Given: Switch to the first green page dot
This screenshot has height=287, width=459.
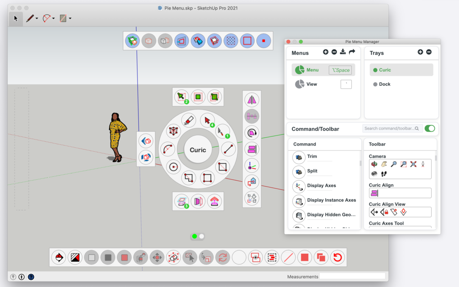Looking at the screenshot, I should click(195, 236).
